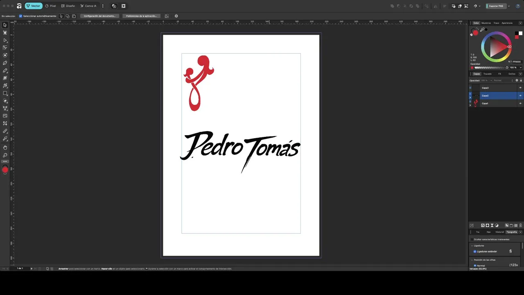This screenshot has height=295, width=524.
Task: Select the Normal radio under Posición de las cifras
Action: coord(475,265)
